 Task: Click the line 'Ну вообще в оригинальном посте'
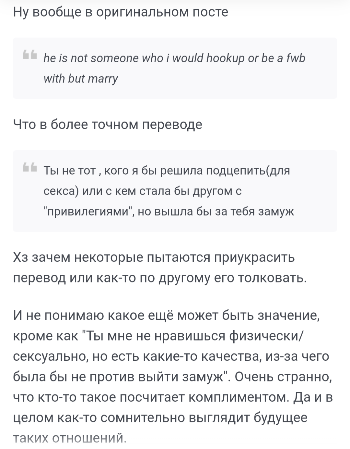(121, 12)
